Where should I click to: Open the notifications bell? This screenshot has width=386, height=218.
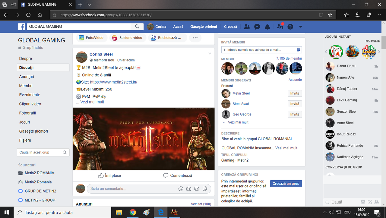pyautogui.click(x=267, y=27)
